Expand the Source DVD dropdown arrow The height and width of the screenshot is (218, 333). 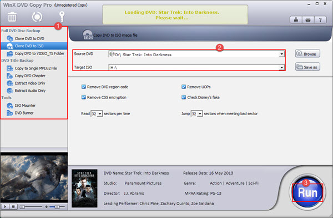[281, 54]
